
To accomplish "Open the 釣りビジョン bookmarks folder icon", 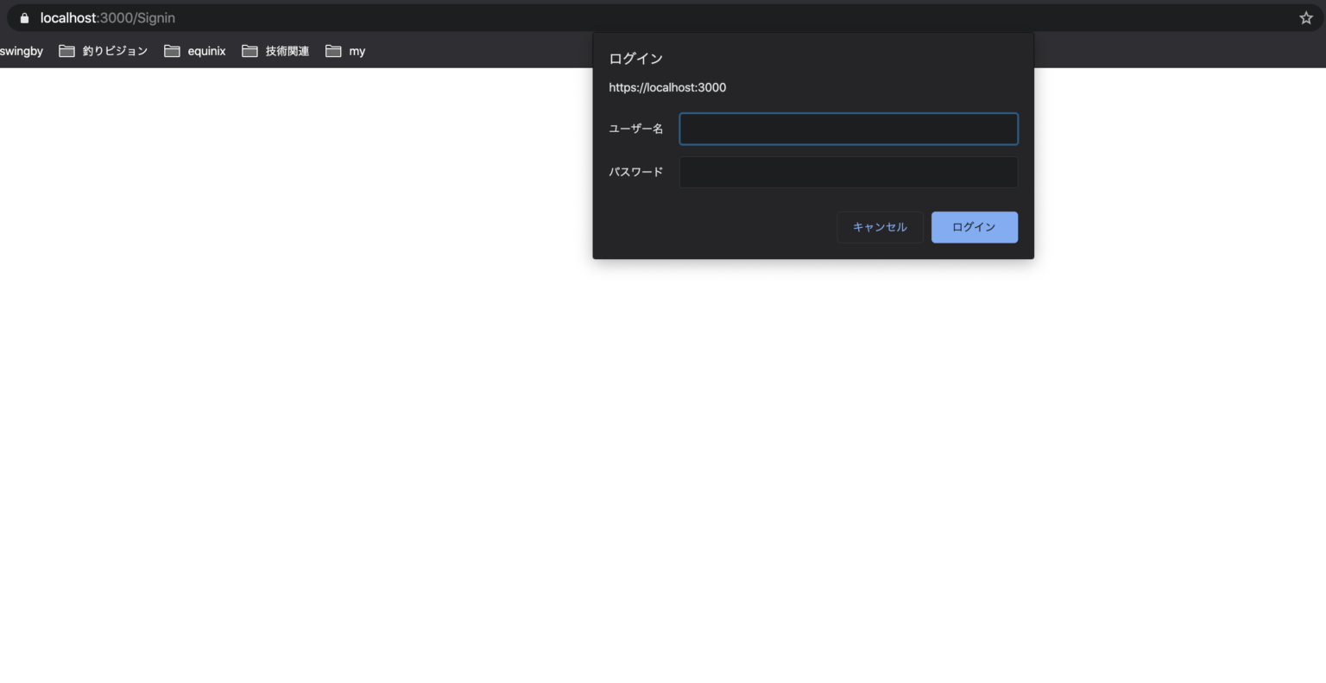I will [66, 51].
